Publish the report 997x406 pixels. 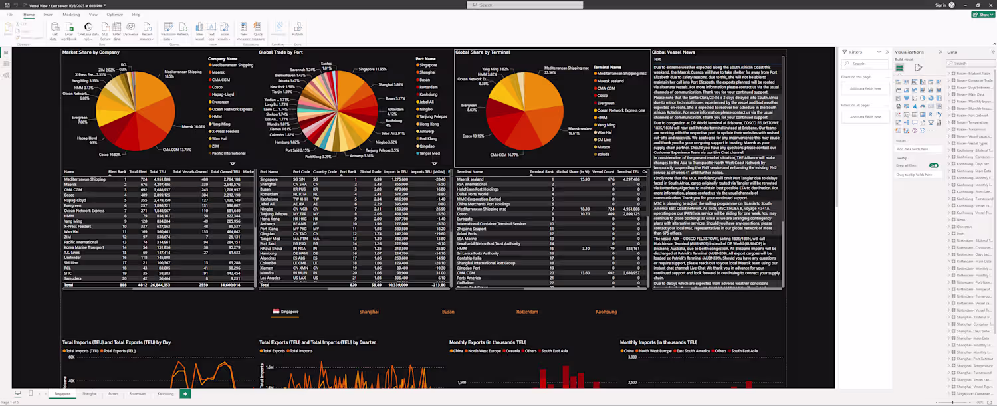[x=298, y=29]
